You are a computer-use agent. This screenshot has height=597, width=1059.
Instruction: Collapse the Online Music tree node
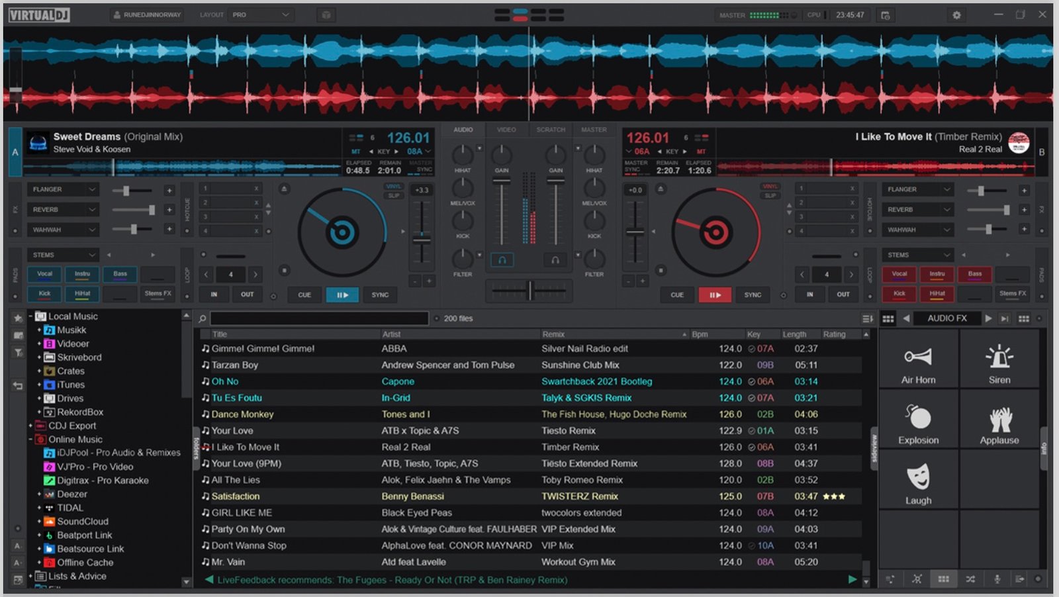(30, 439)
